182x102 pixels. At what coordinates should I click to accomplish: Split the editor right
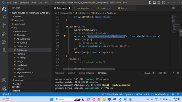173,8
